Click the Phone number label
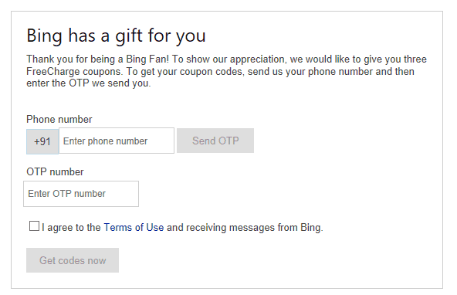Viewport: 457px width, 295px height. 59,119
